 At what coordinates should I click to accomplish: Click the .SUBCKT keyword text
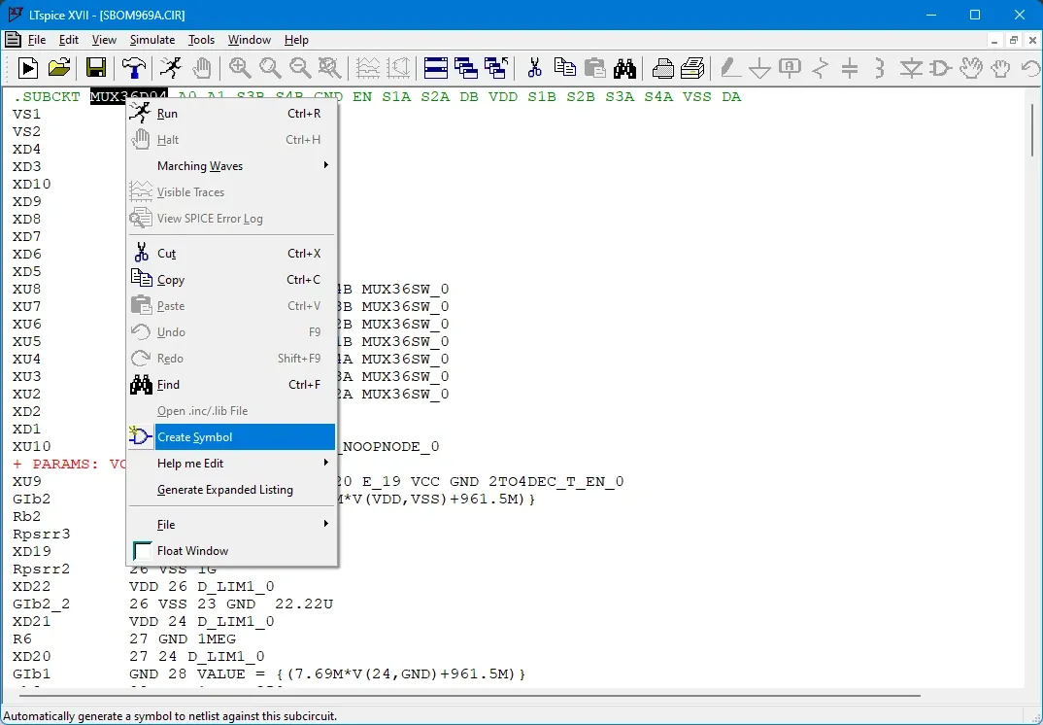coord(47,96)
